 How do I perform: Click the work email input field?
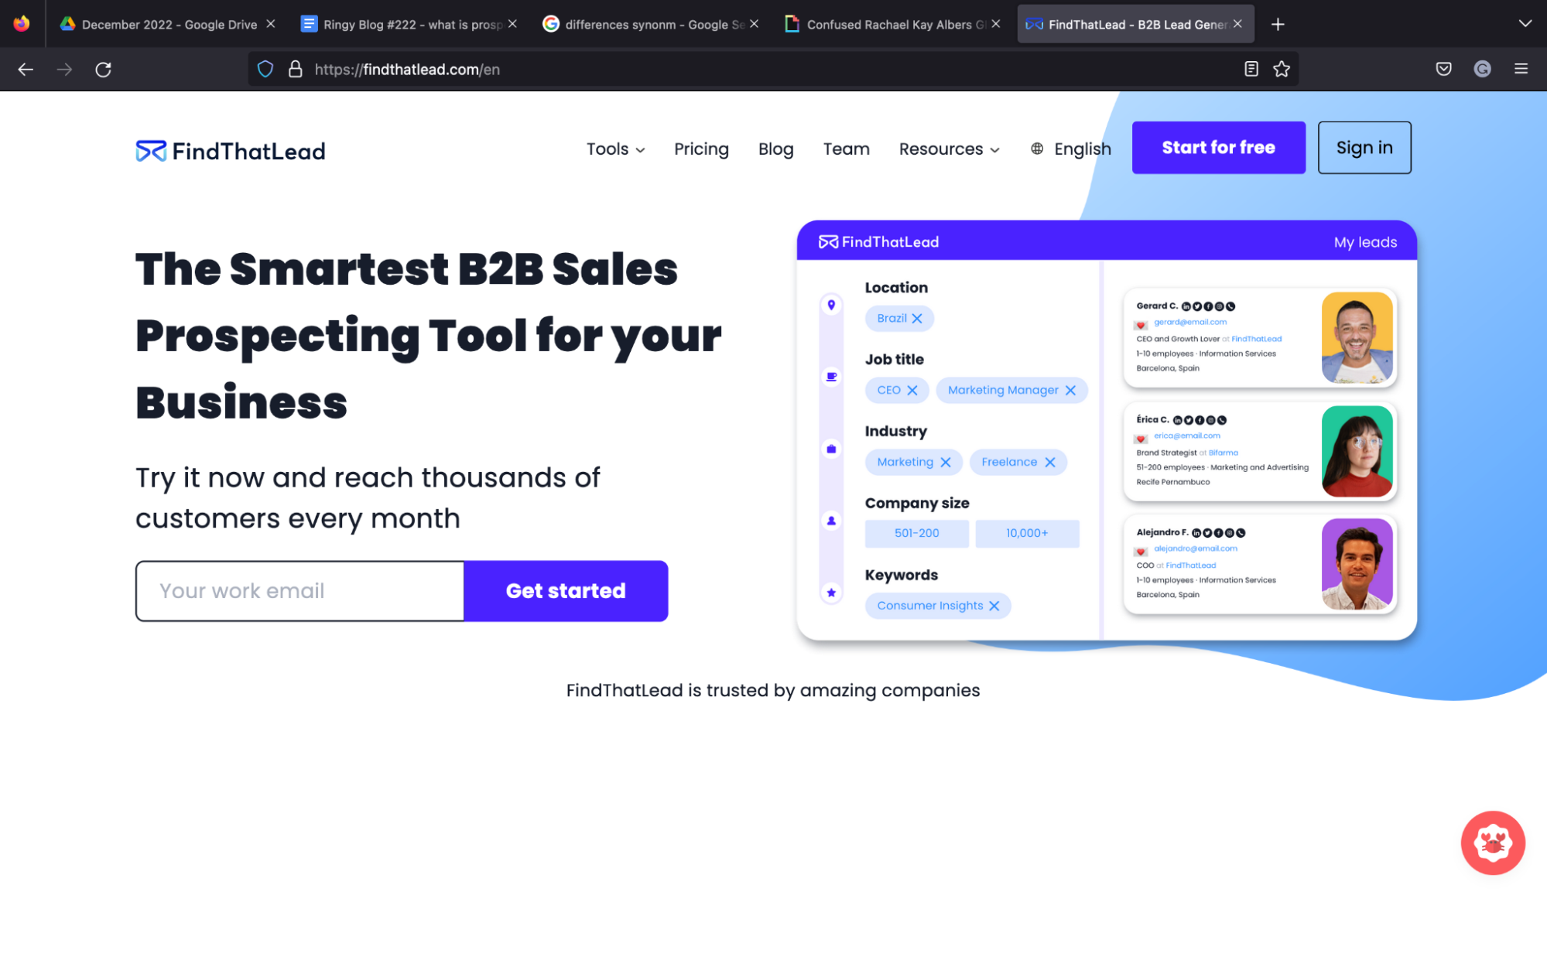point(299,591)
